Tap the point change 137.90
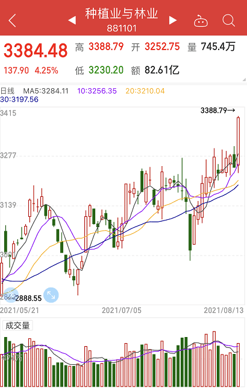Screen dimensions: 247x389 coord(16,71)
